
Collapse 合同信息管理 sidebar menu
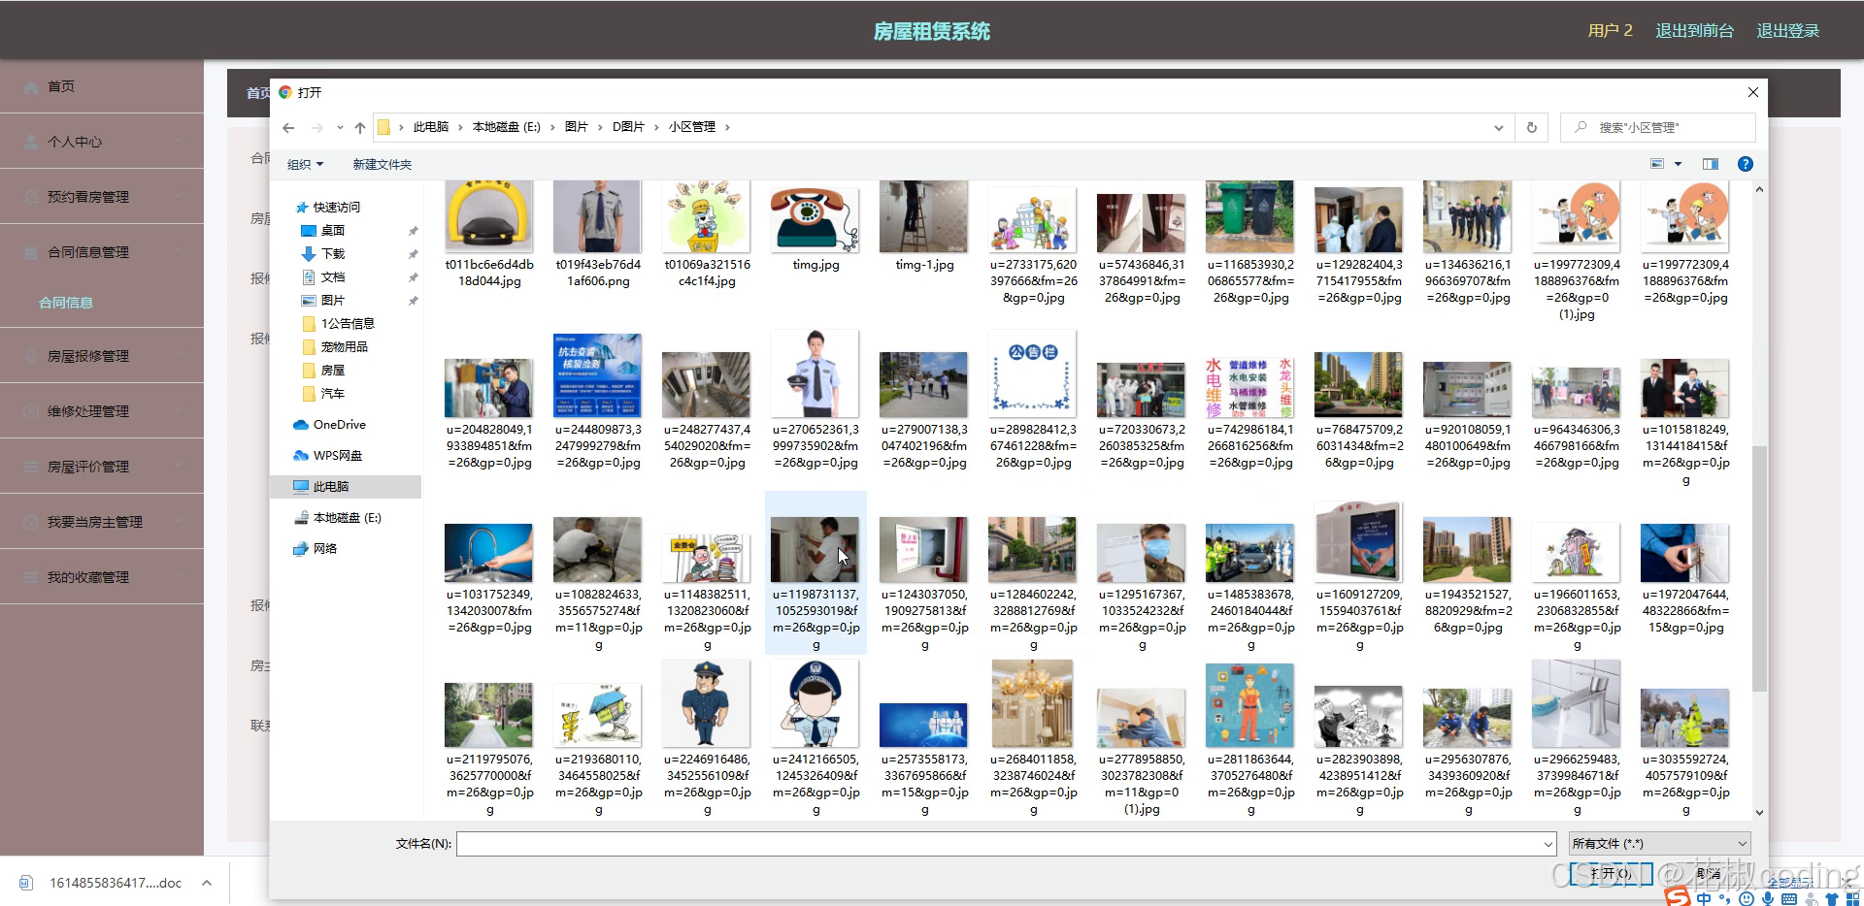pos(102,252)
